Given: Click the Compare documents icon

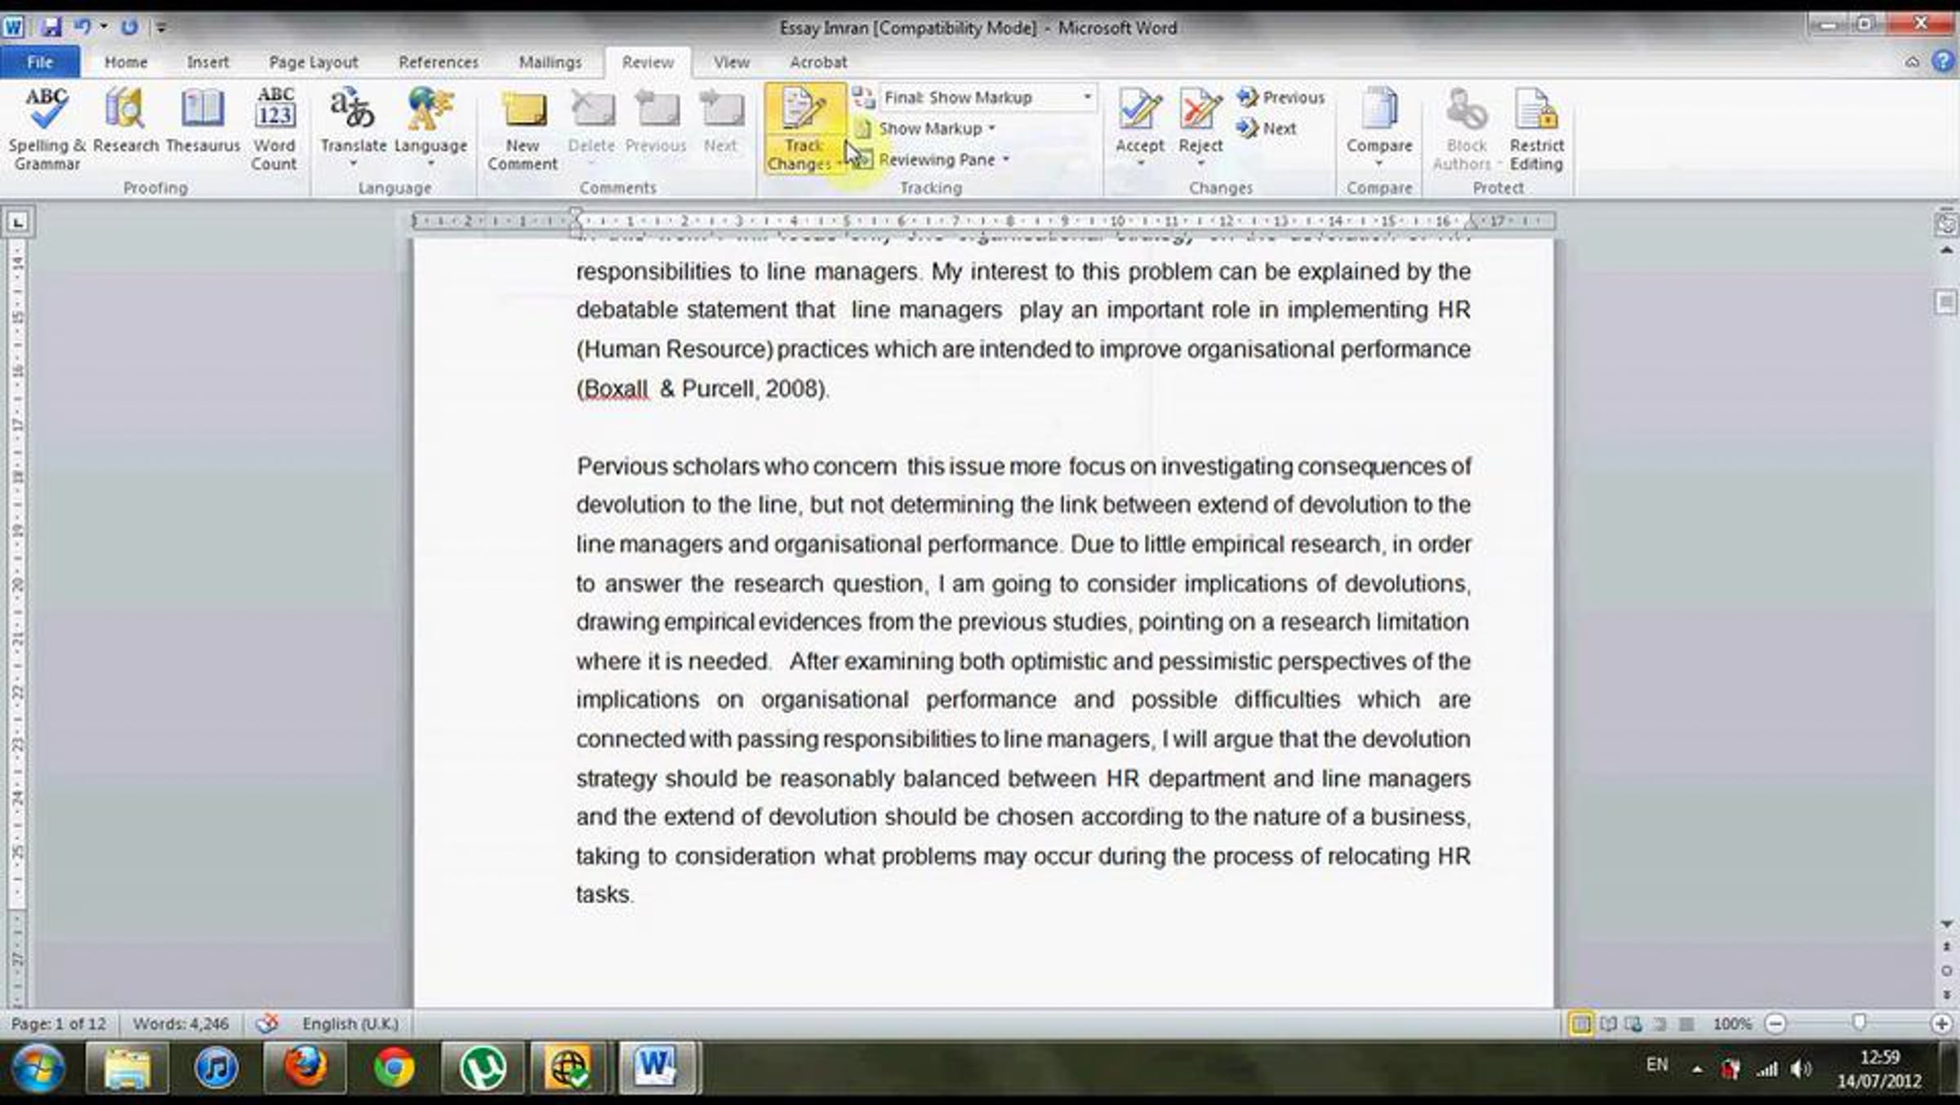Looking at the screenshot, I should tap(1379, 112).
